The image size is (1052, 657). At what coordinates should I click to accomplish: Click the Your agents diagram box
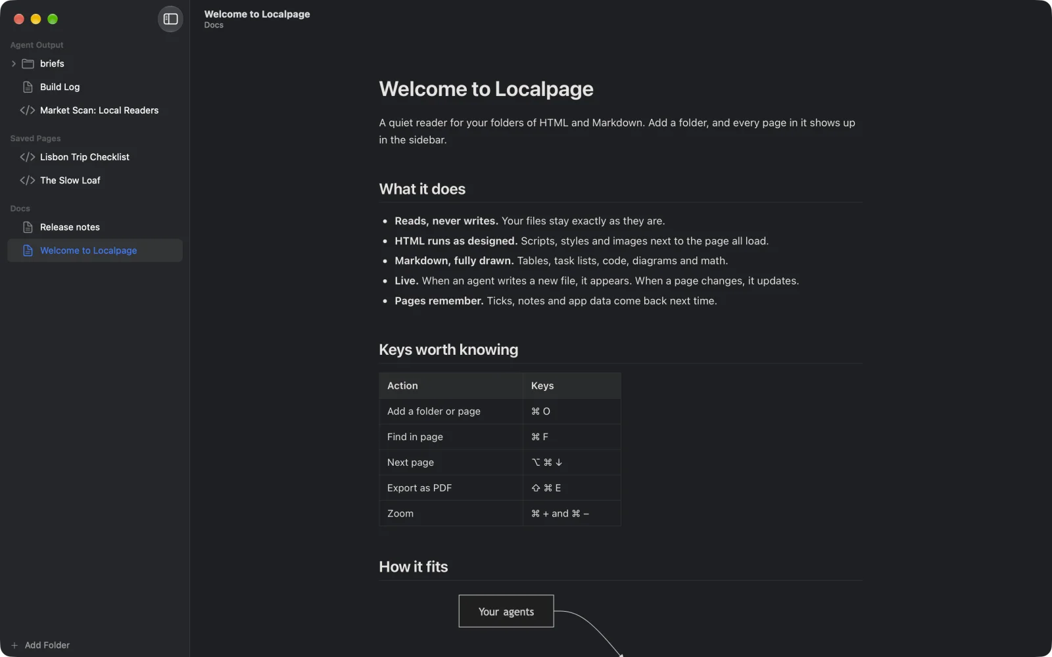[506, 612]
